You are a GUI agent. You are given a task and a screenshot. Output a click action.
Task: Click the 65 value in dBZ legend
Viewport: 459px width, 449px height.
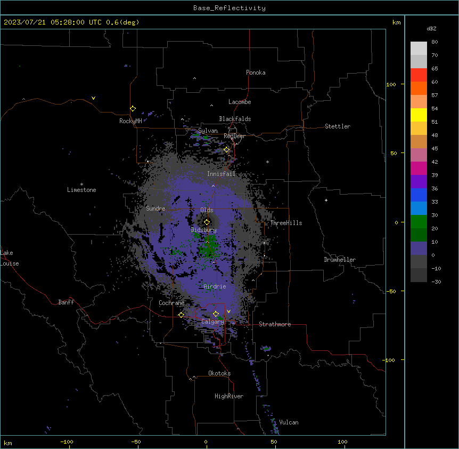[435, 69]
